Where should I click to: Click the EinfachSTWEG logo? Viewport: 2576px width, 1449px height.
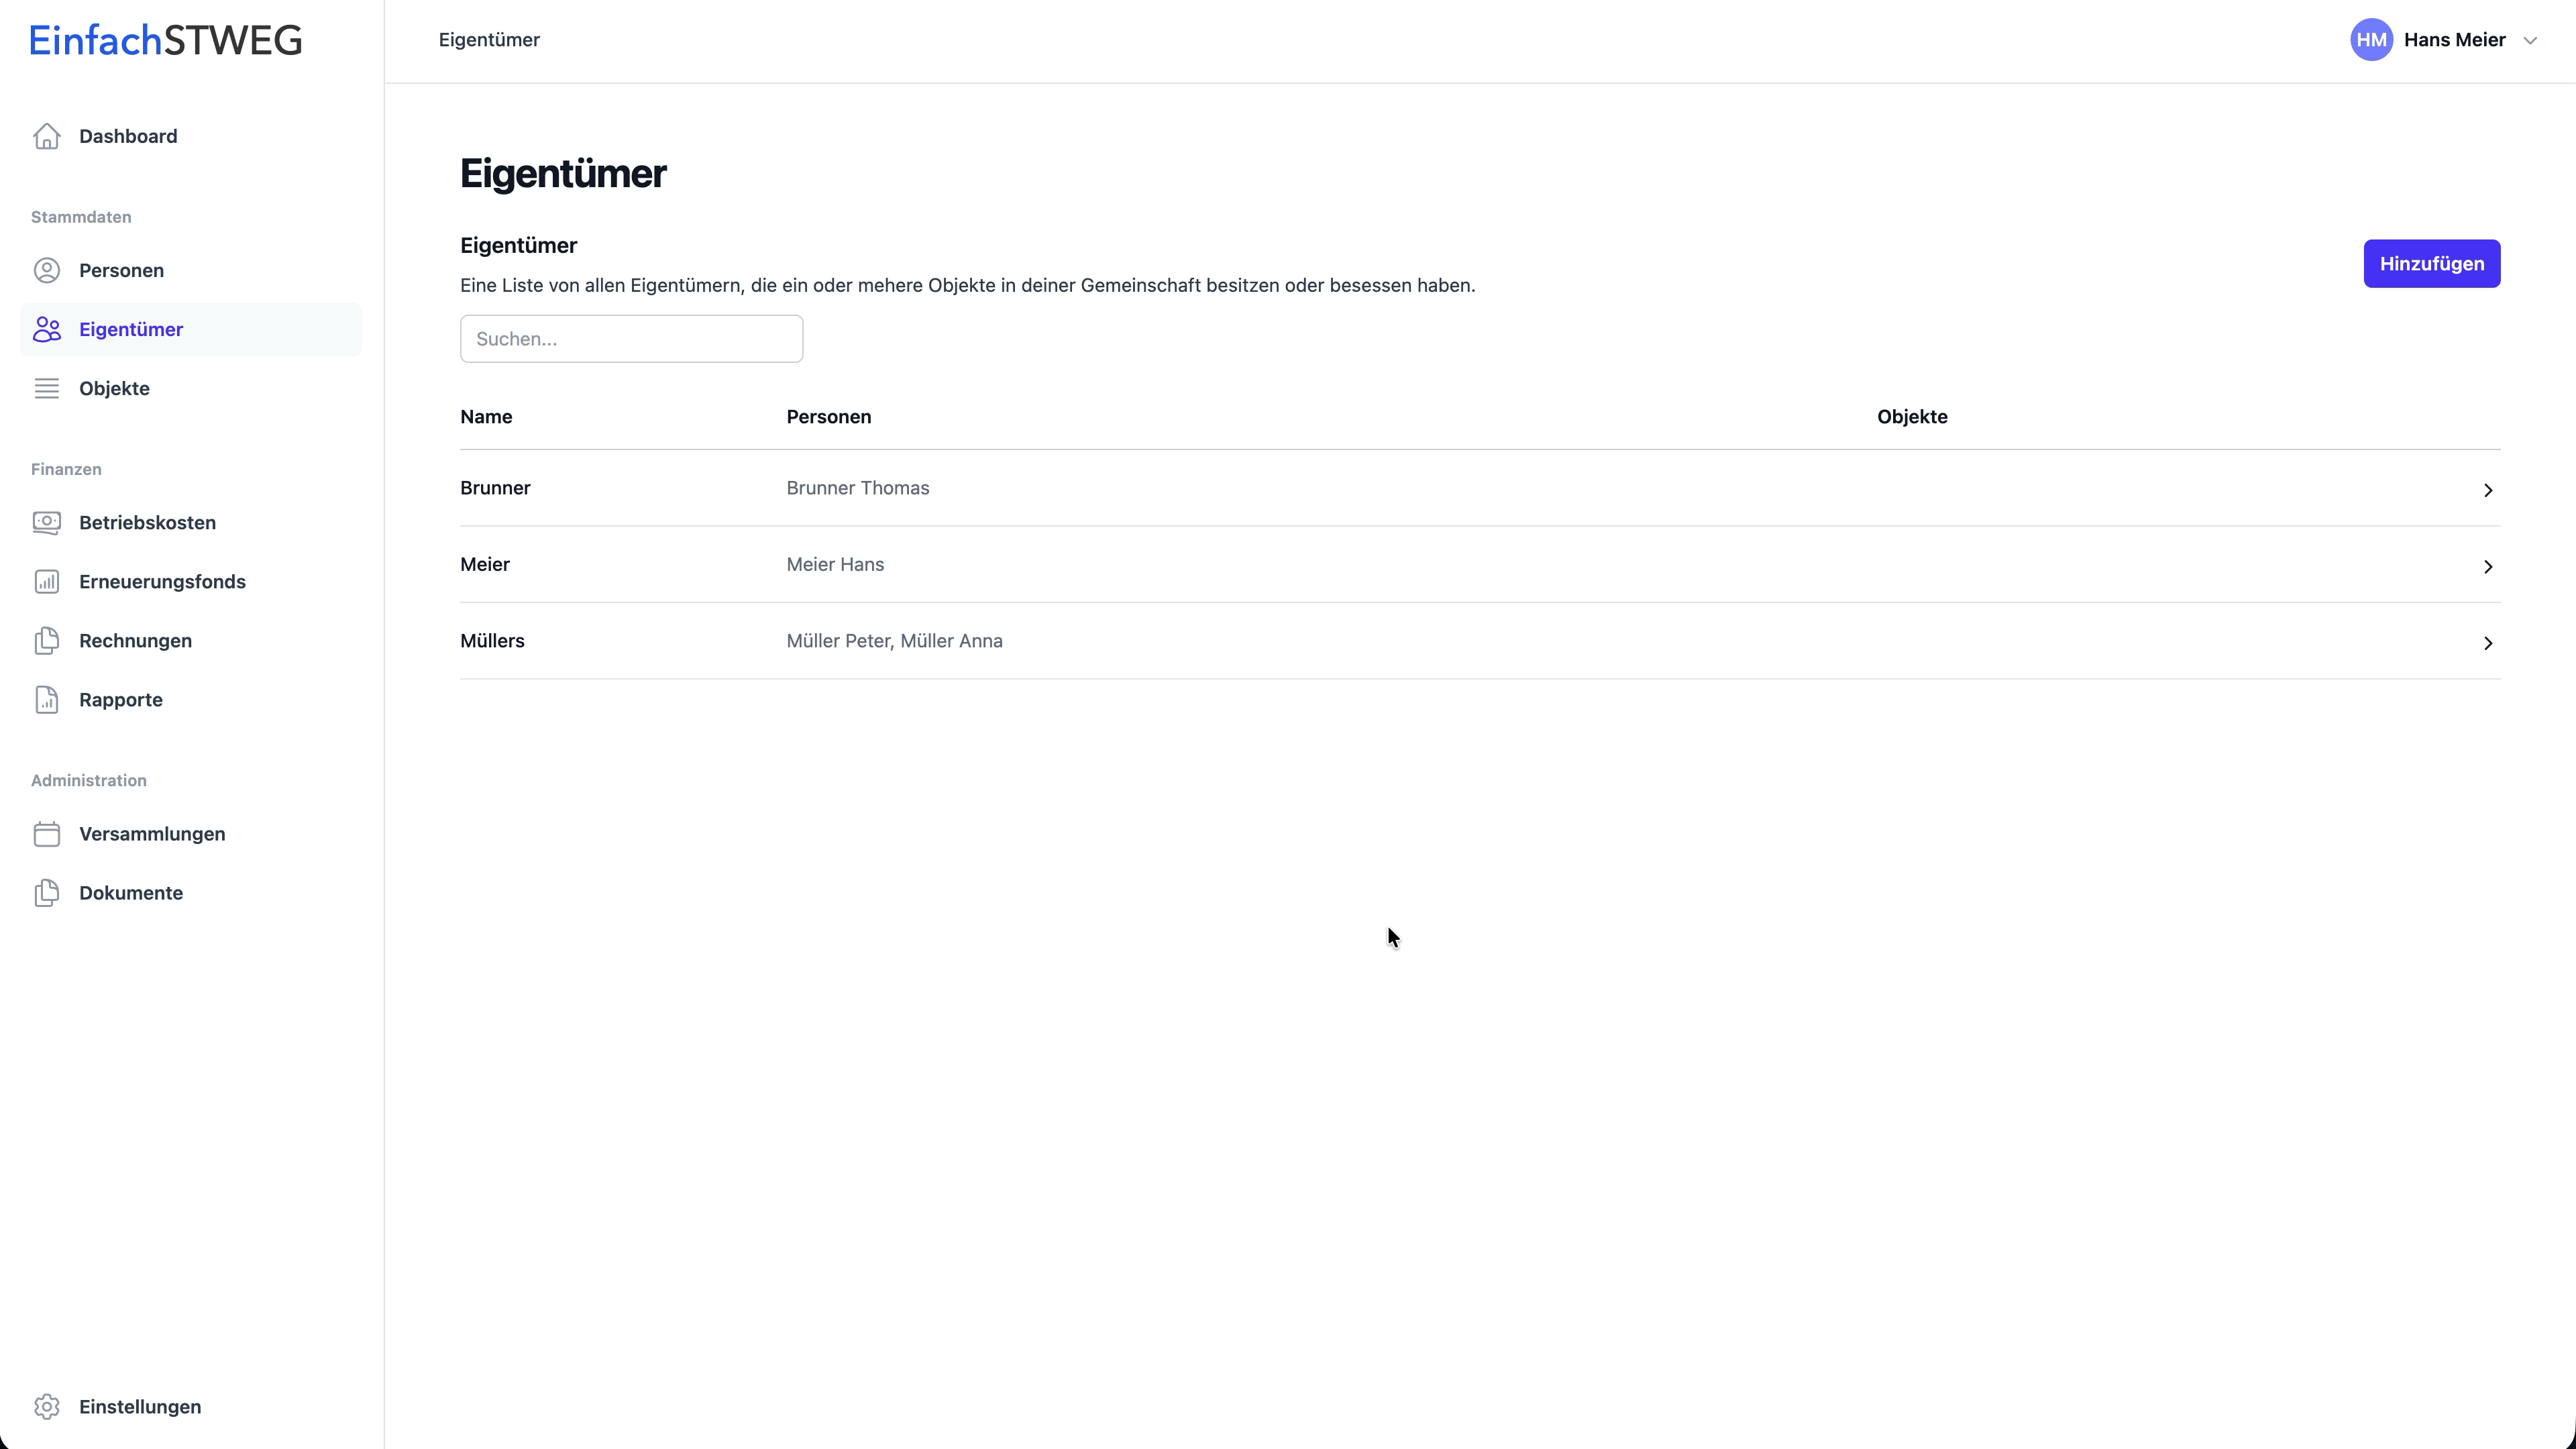[165, 40]
